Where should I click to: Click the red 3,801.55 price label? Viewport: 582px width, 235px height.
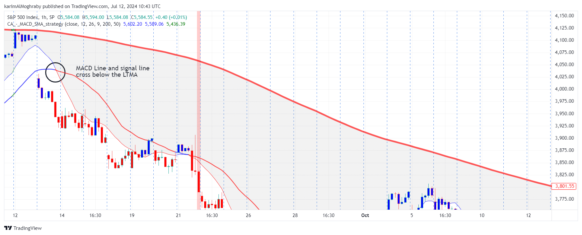pyautogui.click(x=564, y=186)
